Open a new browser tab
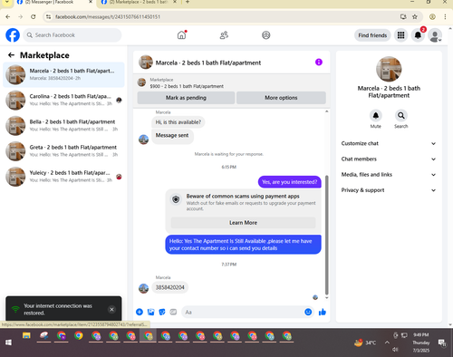Viewport: 453px width, 357px height. (188, 2)
